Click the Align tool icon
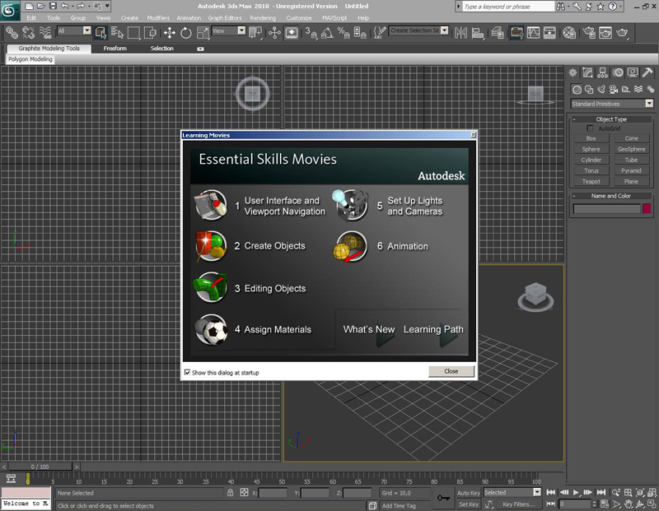659x511 pixels. (x=478, y=32)
